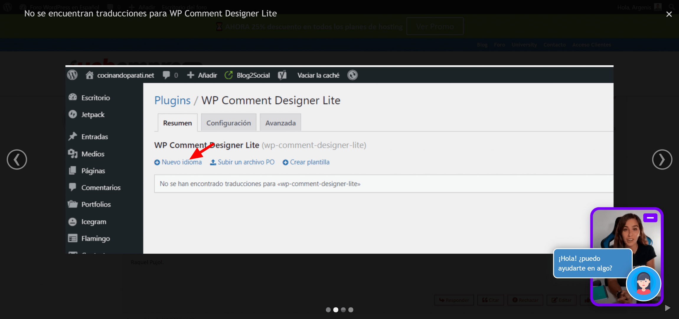Select the fourth slideshow dot

coord(351,310)
